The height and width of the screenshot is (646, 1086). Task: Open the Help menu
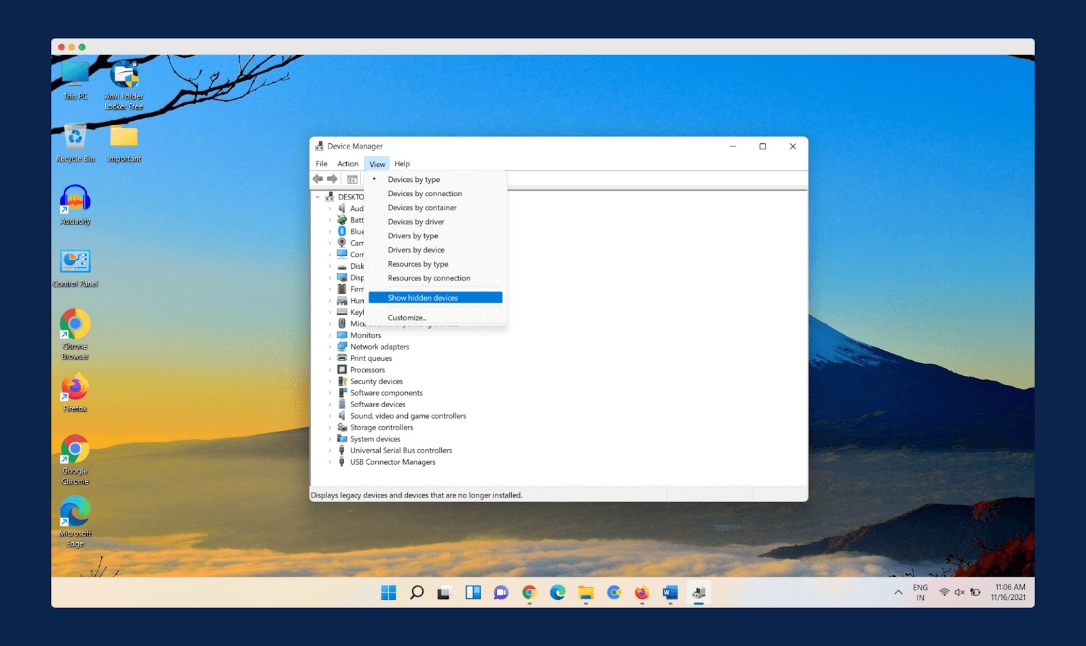402,164
